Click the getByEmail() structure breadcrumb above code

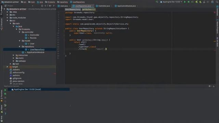pos(89,10)
